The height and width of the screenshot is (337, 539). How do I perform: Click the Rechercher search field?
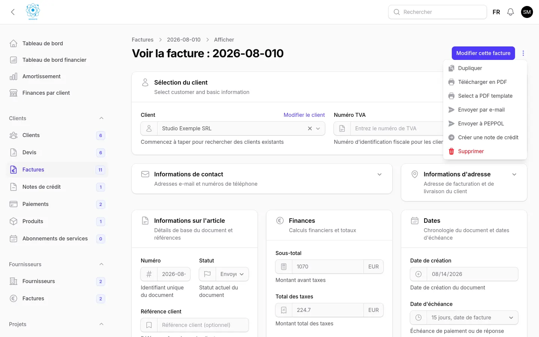438,12
